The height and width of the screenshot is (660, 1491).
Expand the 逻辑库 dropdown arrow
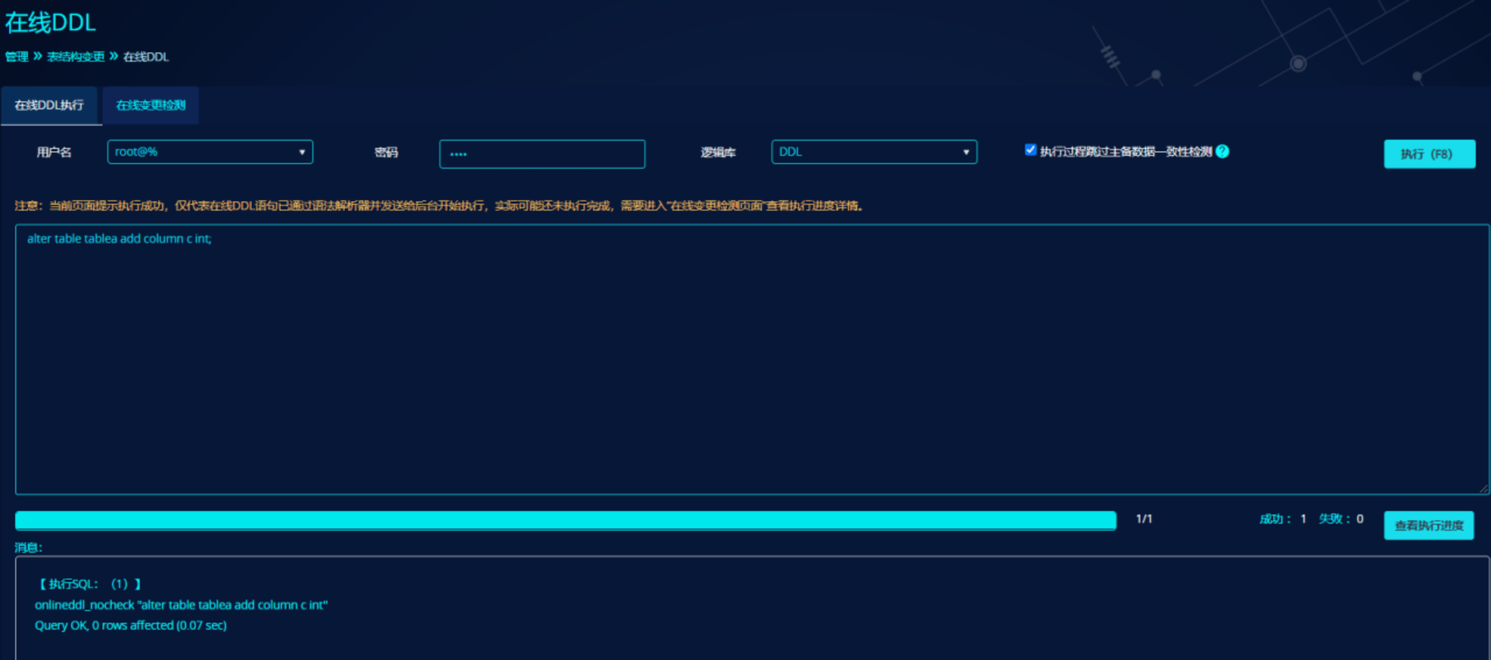(x=966, y=152)
